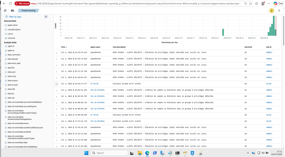This screenshot has width=285, height=157.
Task: Open the favorites list icon
Action: [257, 3]
